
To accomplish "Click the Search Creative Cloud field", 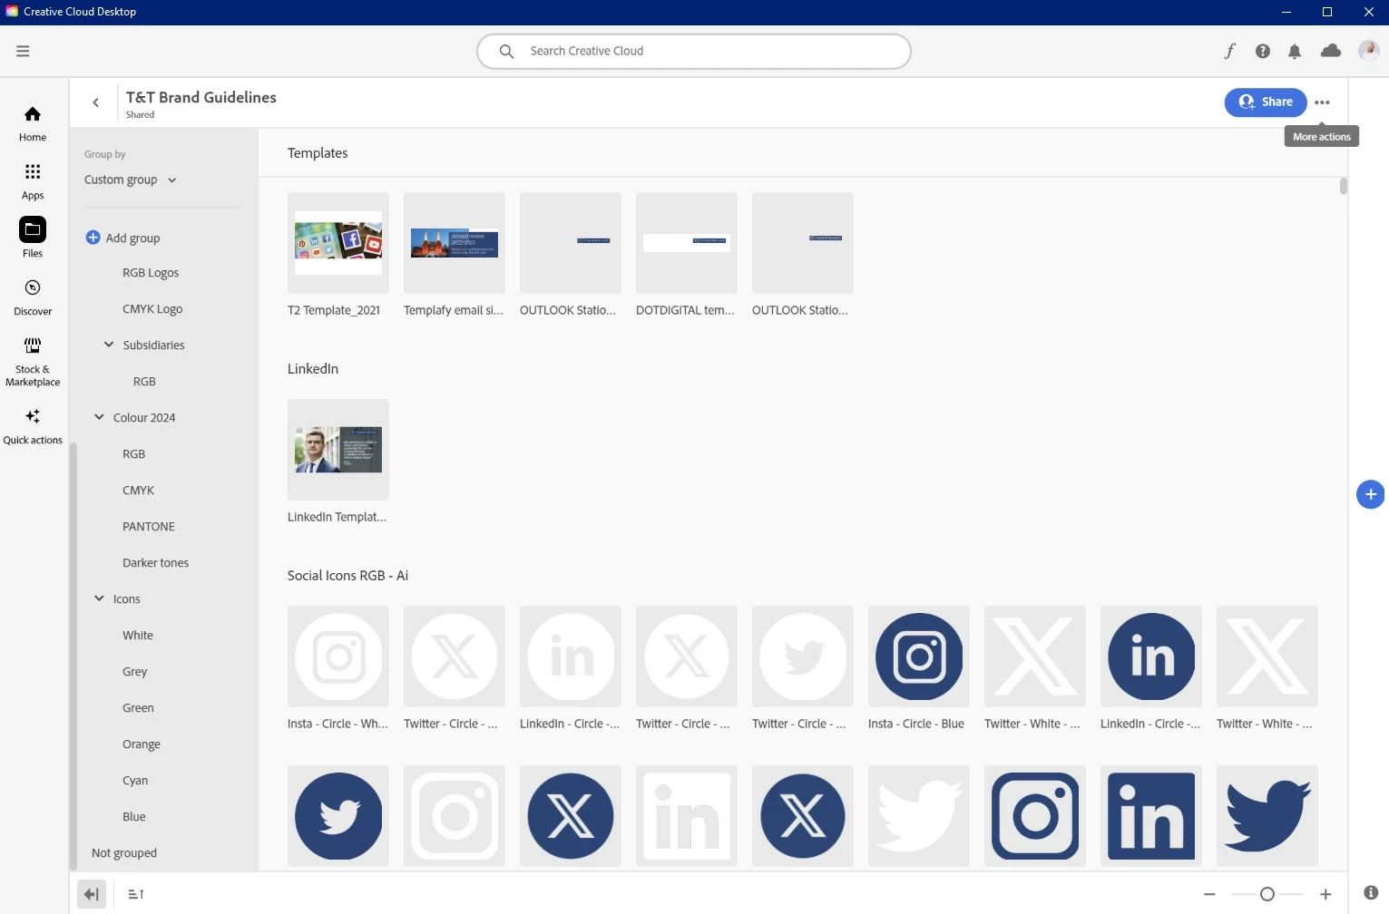I will click(694, 51).
